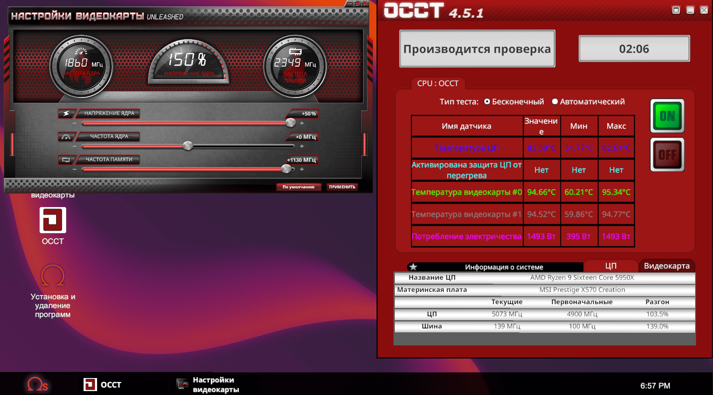Image resolution: width=713 pixels, height=395 pixels.
Task: Select the Потребление электричества sensor row
Action: [523, 236]
